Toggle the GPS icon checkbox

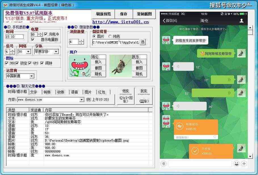pyautogui.click(x=30, y=63)
